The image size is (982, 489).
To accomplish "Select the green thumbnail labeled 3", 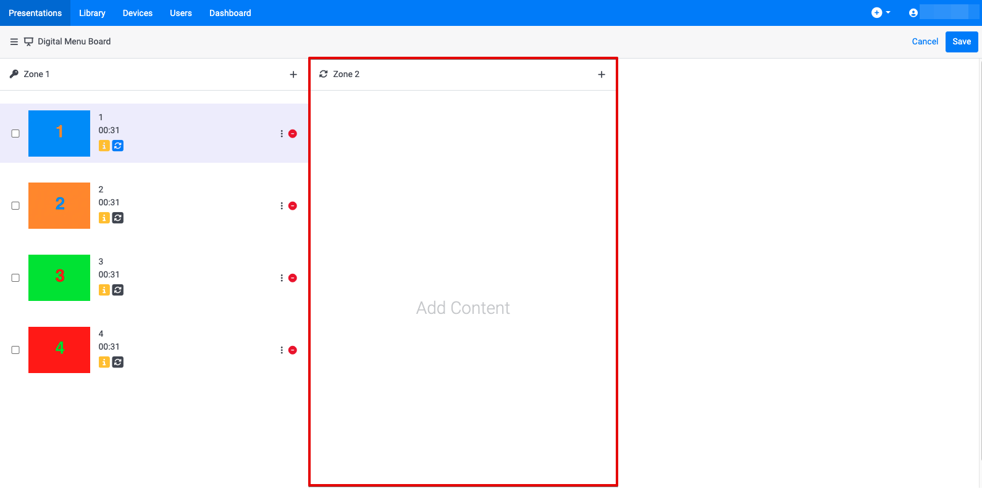I will pyautogui.click(x=59, y=278).
